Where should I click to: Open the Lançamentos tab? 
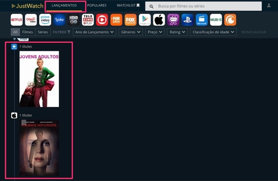[64, 5]
